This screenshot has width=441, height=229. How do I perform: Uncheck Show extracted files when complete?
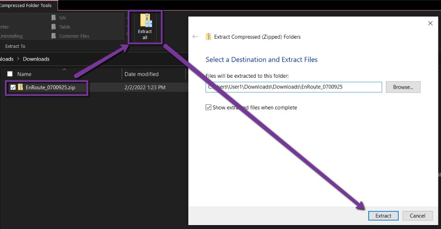pyautogui.click(x=209, y=107)
